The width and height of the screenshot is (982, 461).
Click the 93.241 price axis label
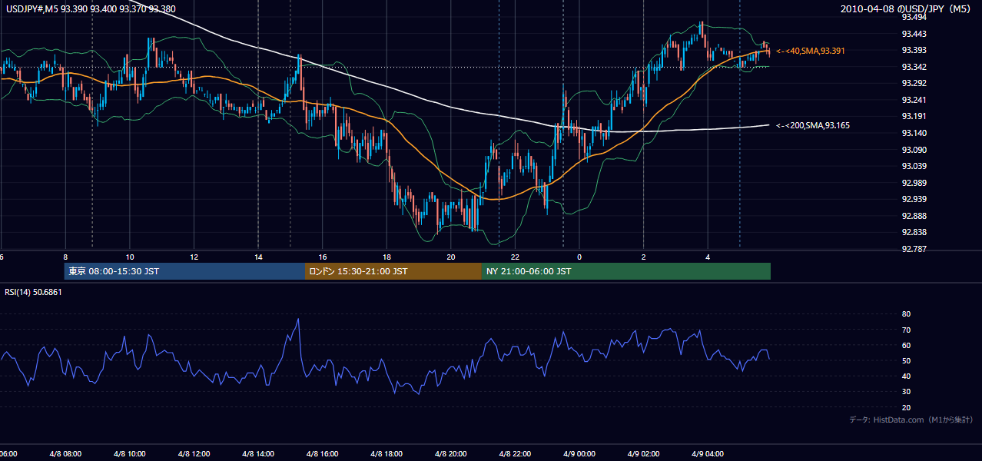(914, 100)
